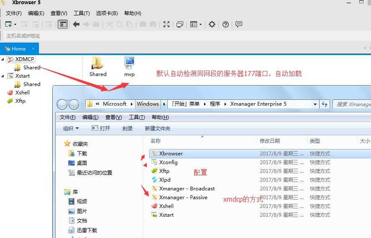
Task: Select Xstart in the tree
Action: 23,76
